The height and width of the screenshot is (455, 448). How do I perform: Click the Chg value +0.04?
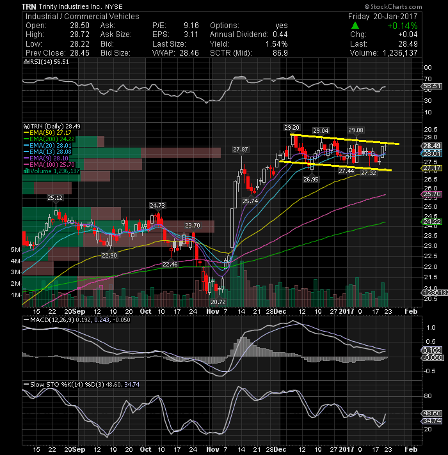[408, 35]
